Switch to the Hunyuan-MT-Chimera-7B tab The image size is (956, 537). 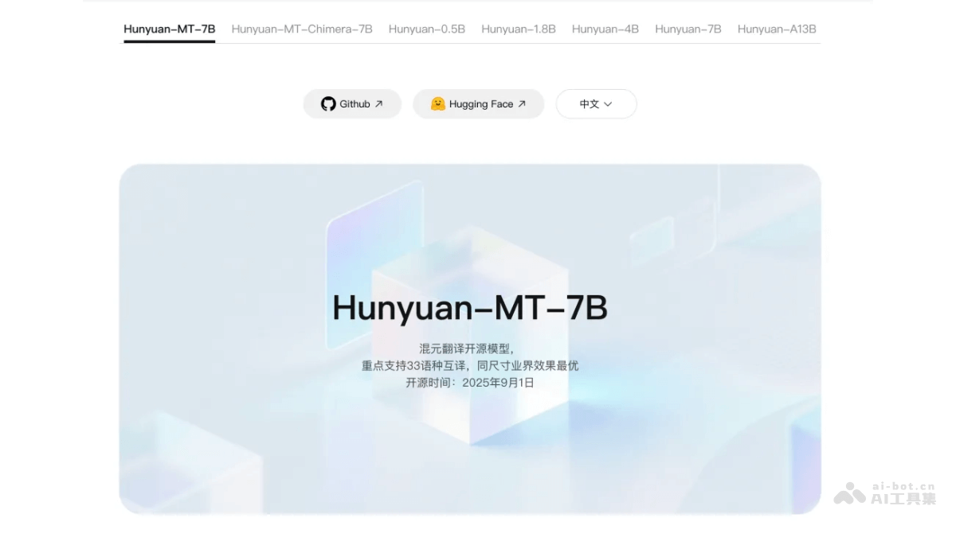[x=302, y=29]
